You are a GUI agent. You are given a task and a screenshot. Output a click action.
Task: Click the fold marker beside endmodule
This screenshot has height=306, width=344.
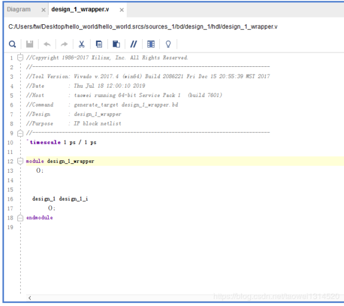pyautogui.click(x=20, y=218)
